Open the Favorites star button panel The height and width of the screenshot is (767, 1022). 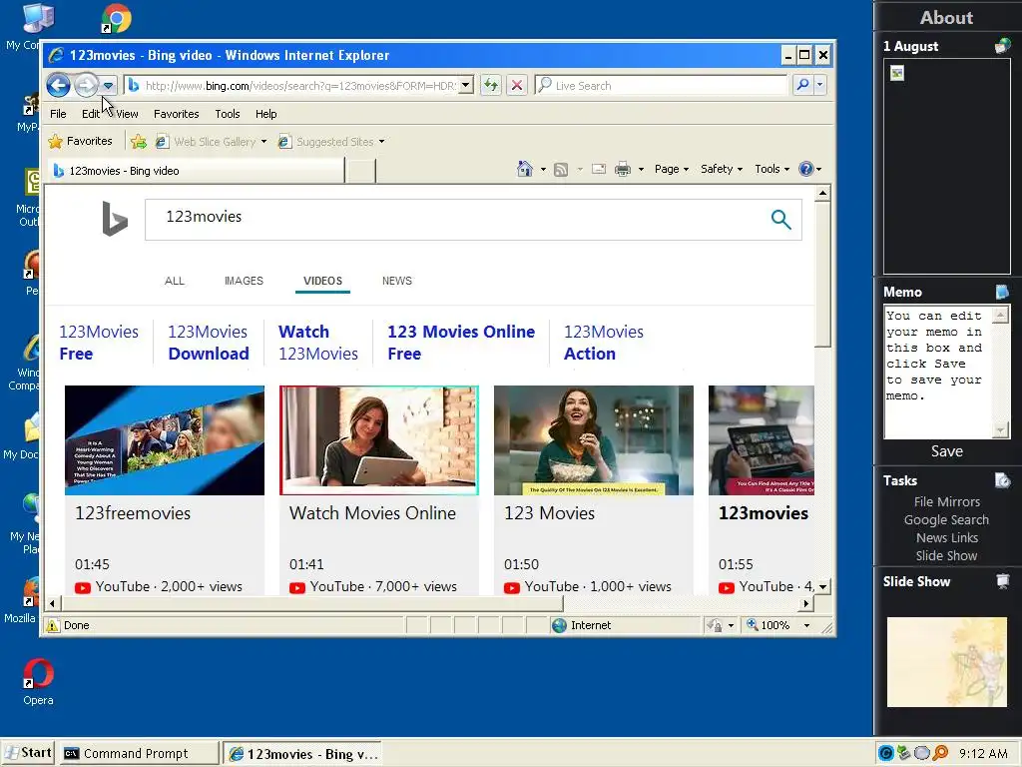click(80, 141)
